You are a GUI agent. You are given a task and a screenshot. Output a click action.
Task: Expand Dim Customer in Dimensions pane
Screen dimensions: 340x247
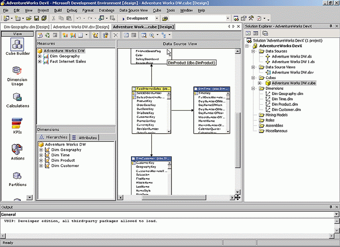pos(41,166)
